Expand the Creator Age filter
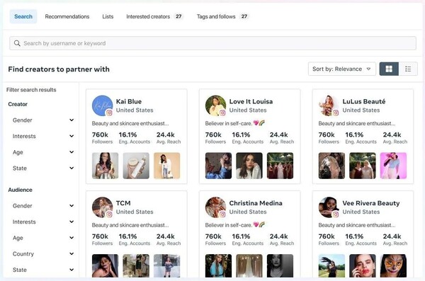 (x=42, y=152)
